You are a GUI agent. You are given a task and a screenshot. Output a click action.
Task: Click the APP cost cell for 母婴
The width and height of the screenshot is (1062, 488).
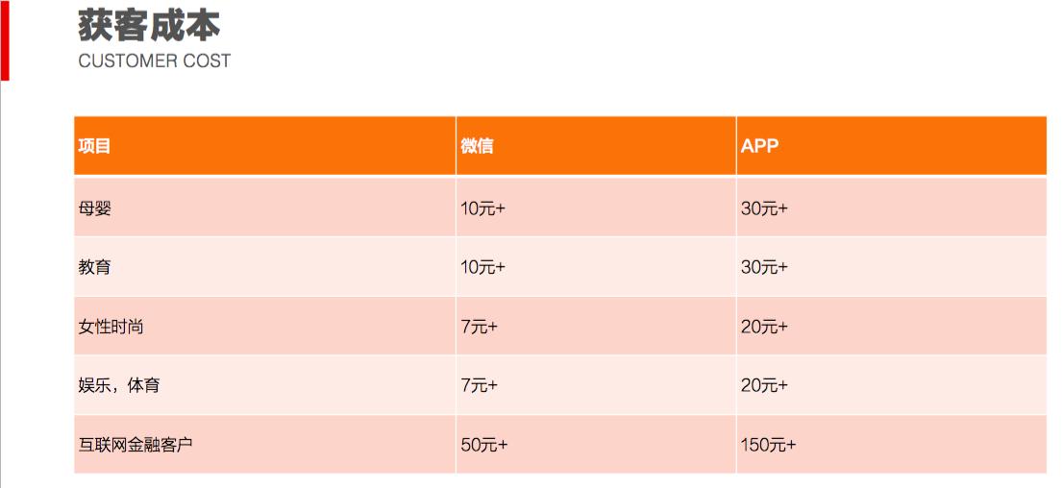click(764, 207)
